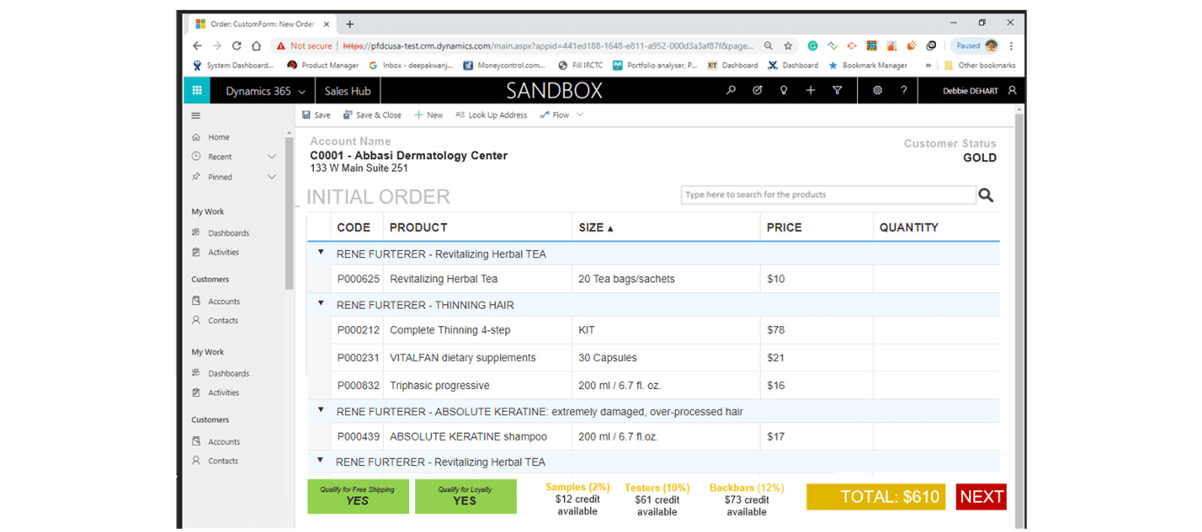Expand the Flow dropdown chevron
Screen dimensions: 1202x532
[580, 115]
